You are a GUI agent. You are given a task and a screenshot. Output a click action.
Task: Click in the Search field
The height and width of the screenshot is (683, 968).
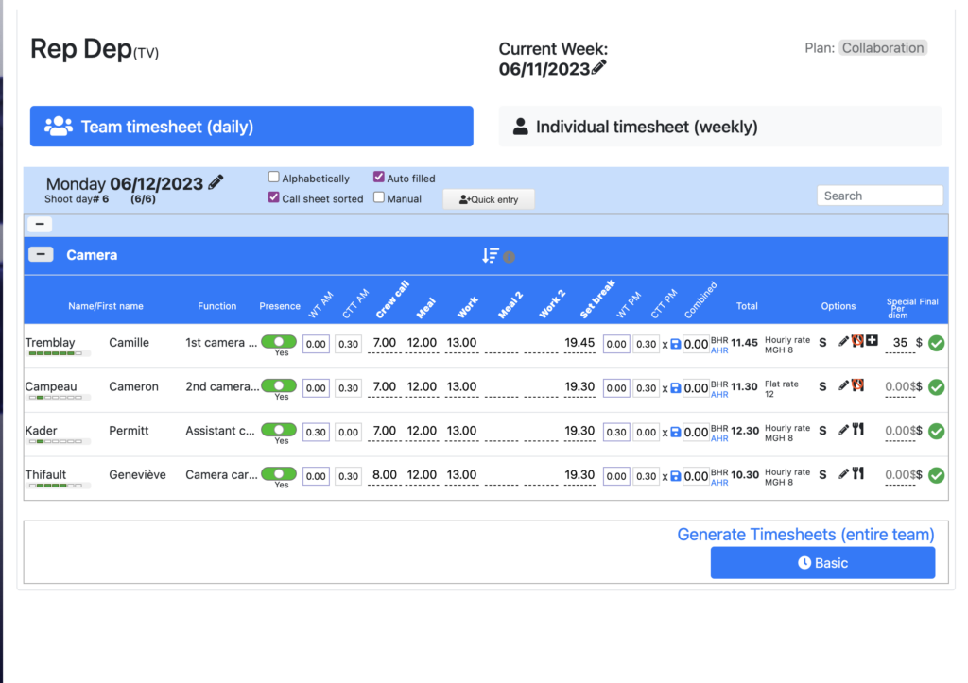[879, 196]
